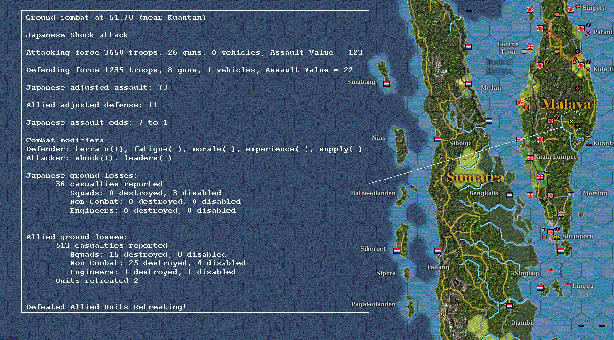The height and width of the screenshot is (340, 614).
Task: Click the 'Singapore' city label
Action: 577,236
